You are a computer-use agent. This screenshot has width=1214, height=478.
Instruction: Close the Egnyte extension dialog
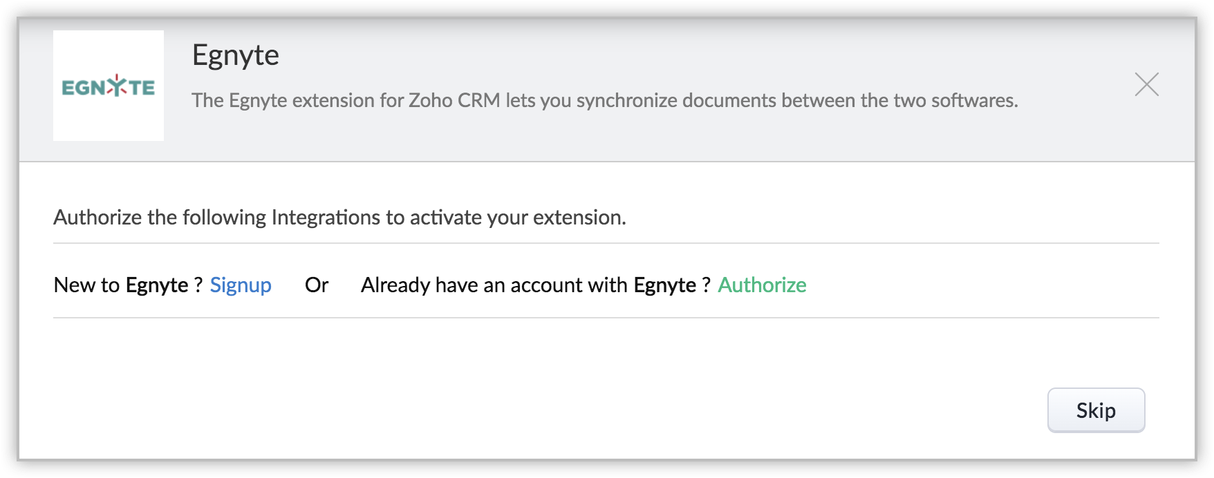1146,85
